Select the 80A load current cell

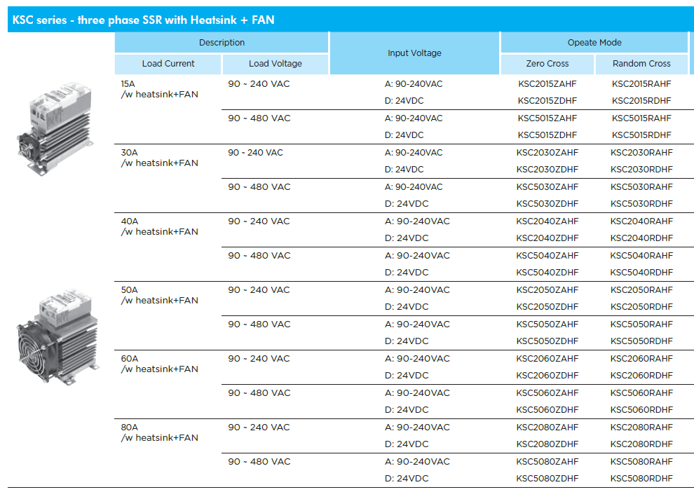(x=159, y=432)
